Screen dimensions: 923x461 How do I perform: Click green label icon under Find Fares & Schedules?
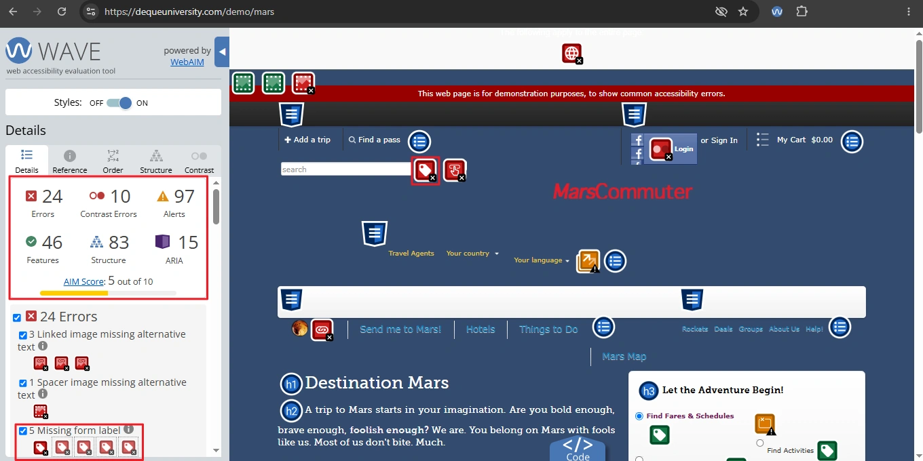pos(660,435)
